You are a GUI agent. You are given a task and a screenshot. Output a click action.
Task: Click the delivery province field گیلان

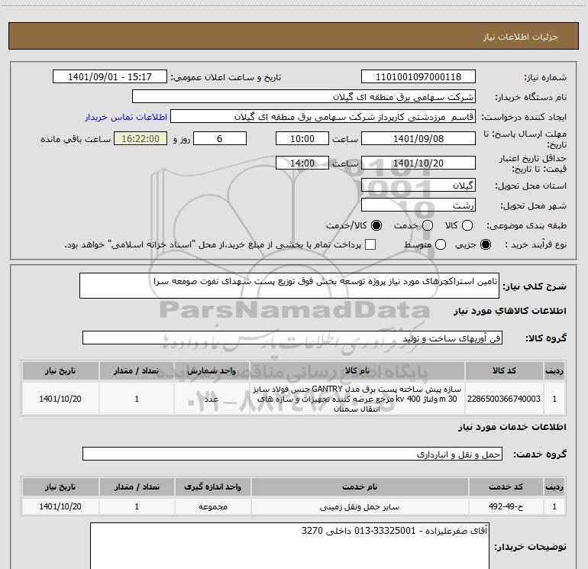[x=418, y=185]
